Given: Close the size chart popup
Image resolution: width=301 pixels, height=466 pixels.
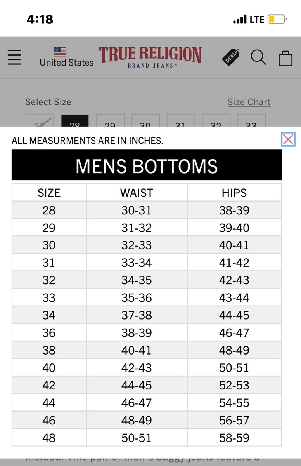Looking at the screenshot, I should [288, 139].
